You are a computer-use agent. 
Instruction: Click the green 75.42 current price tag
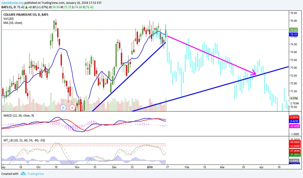[293, 30]
